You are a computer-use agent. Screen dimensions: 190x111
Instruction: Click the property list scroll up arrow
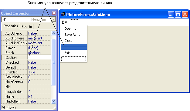(53, 33)
